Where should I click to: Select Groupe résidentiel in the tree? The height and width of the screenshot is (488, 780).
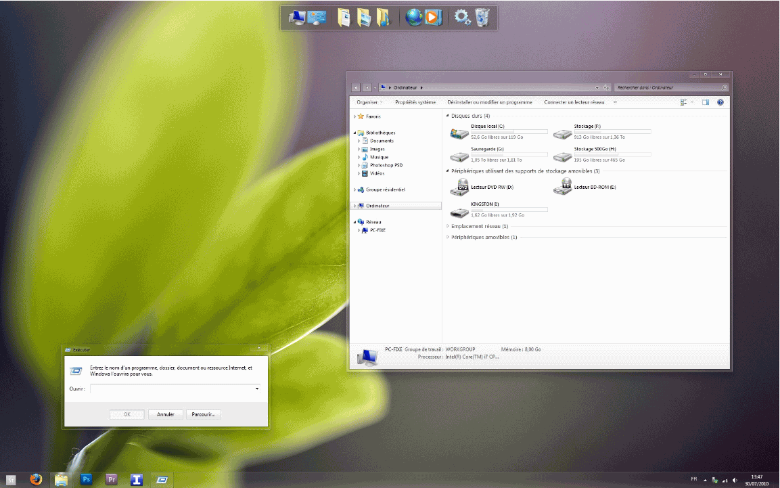tap(386, 190)
